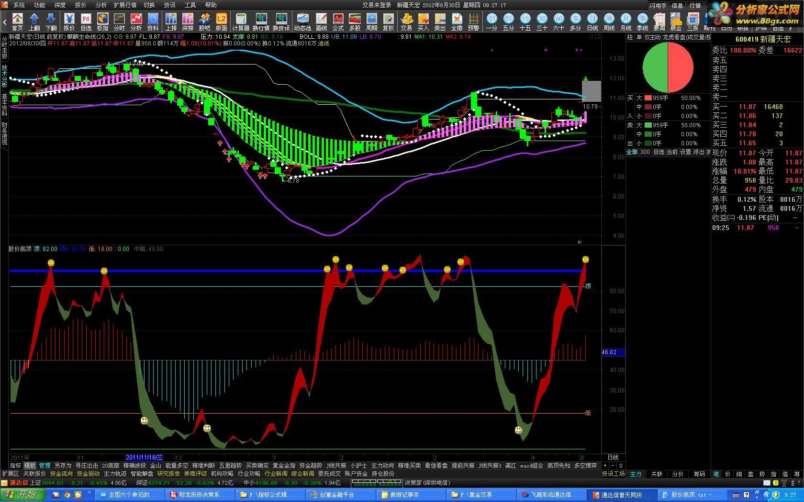This screenshot has width=804, height=502.
Task: Go to 首页 home icon
Action: tap(17, 22)
